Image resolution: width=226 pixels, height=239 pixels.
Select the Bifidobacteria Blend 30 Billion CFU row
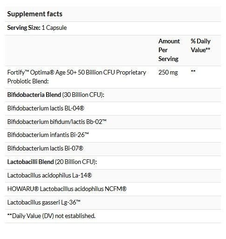coord(113,95)
